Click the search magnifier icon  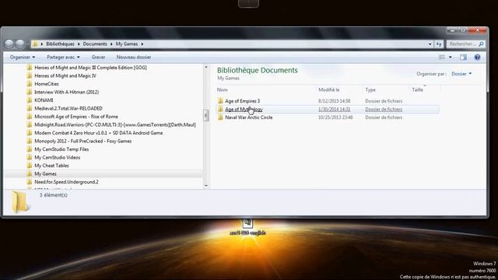(x=481, y=44)
